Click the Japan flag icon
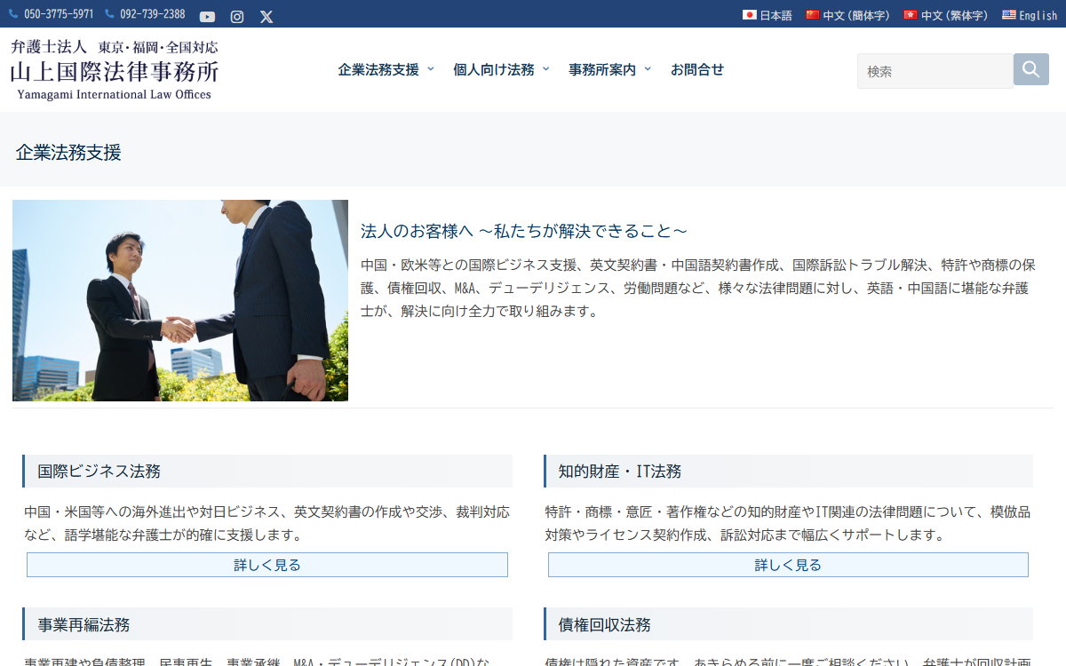1066x666 pixels. pos(749,15)
